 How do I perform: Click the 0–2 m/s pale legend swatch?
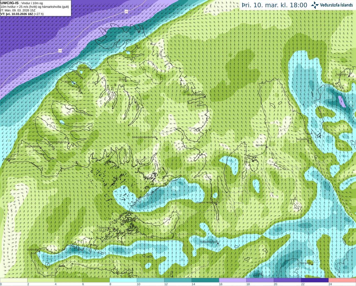coord(14,280)
